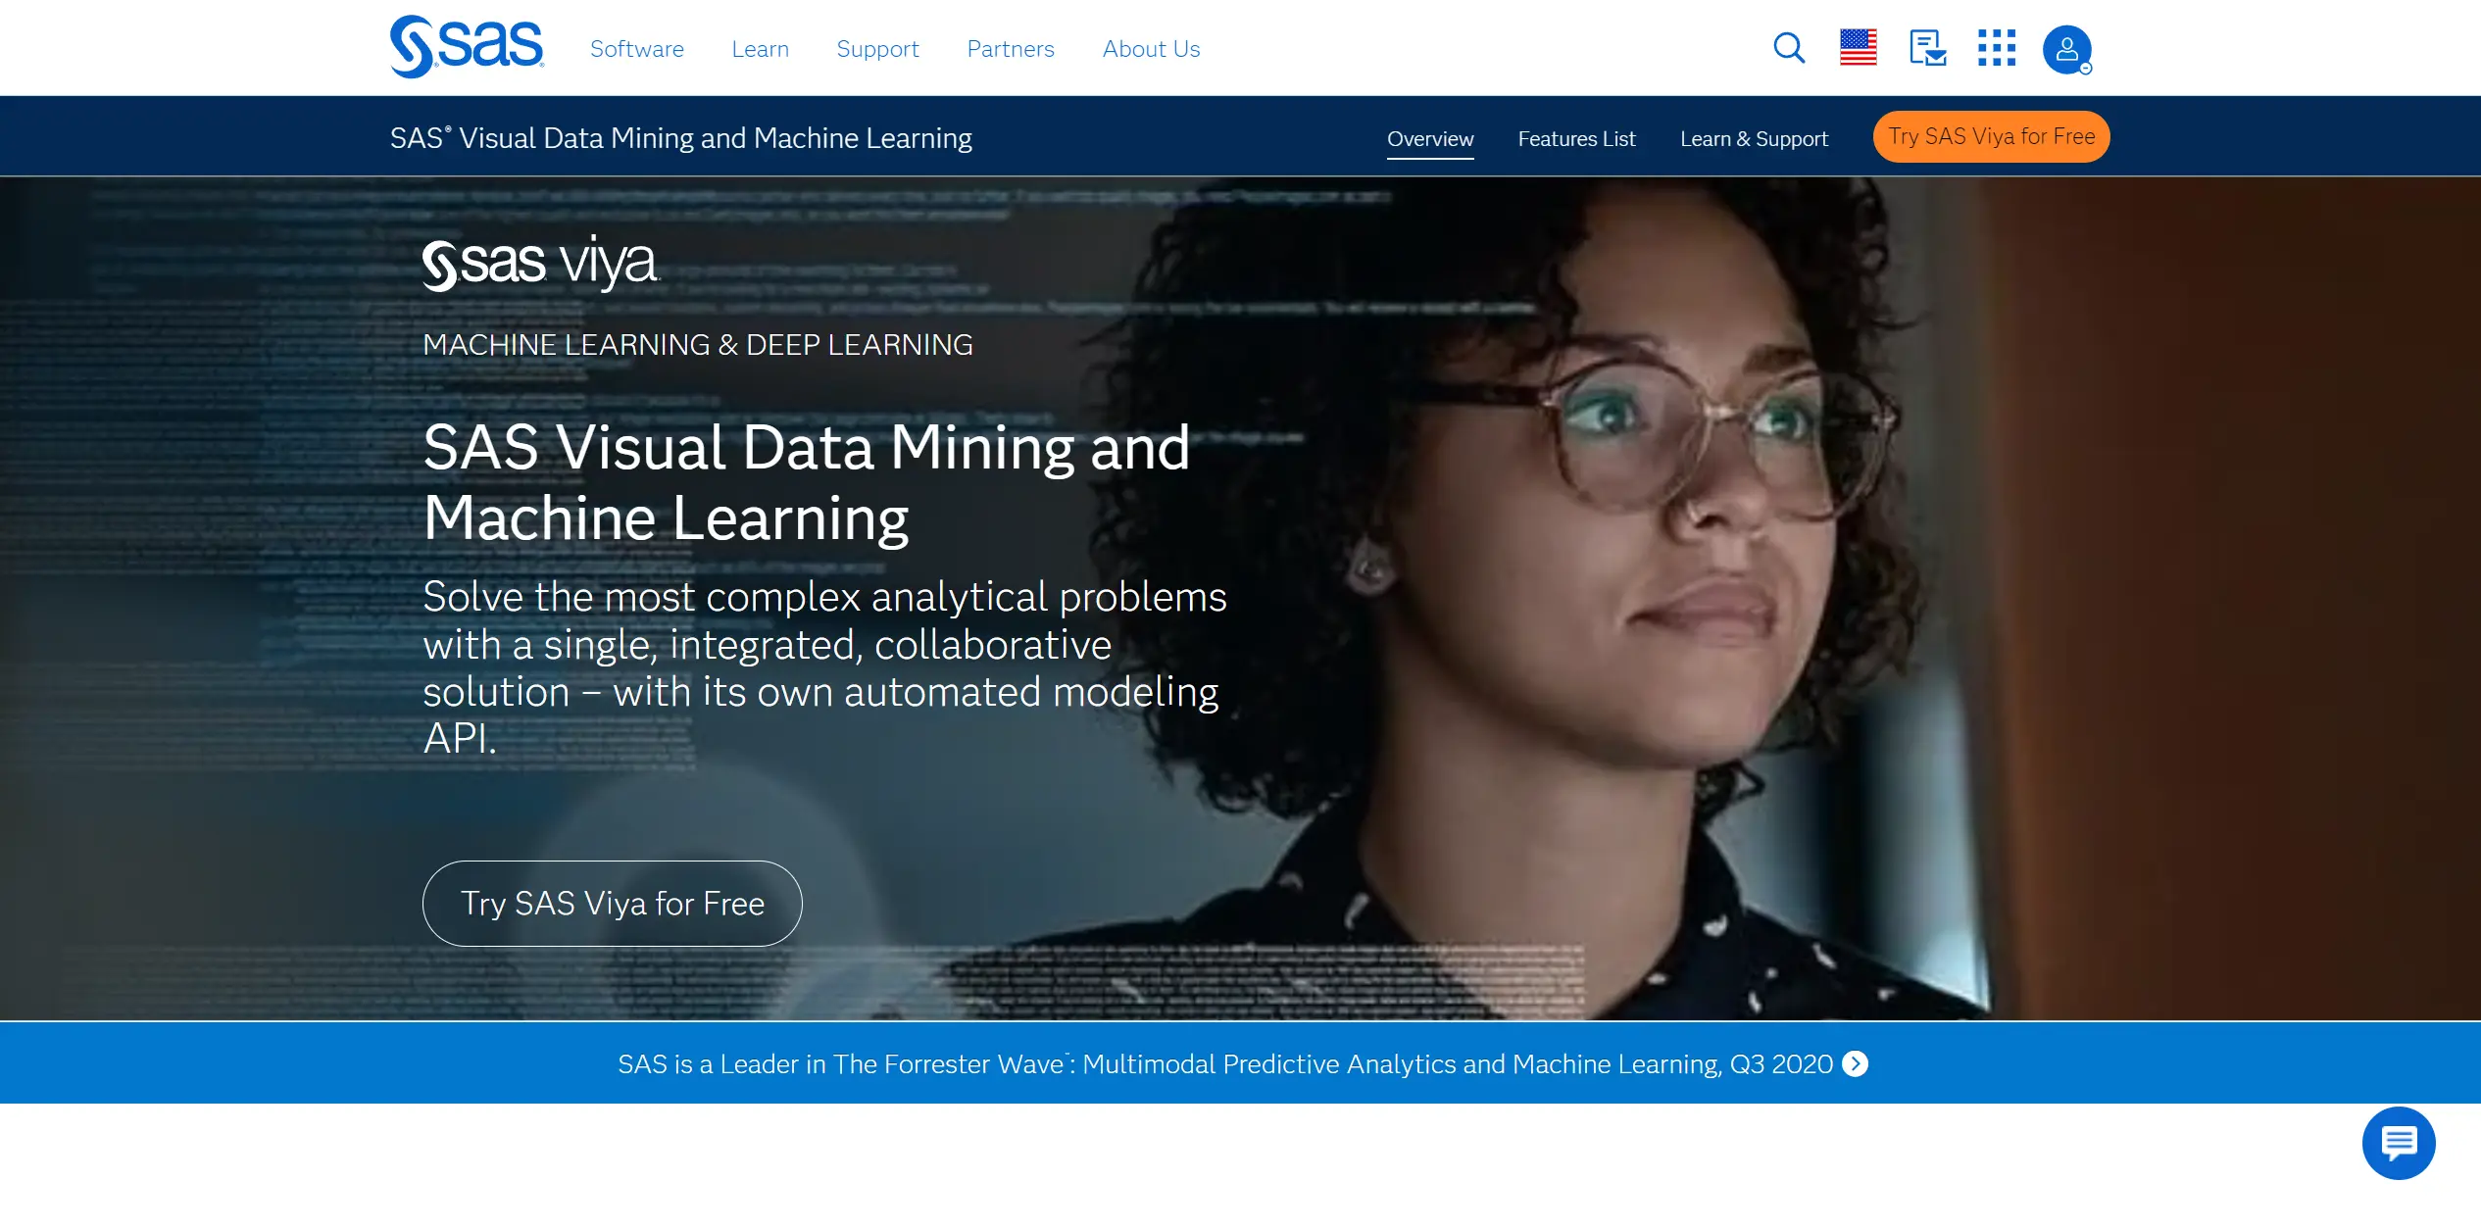Click the outlined Try SAS Viya for Free hero button

click(x=612, y=904)
